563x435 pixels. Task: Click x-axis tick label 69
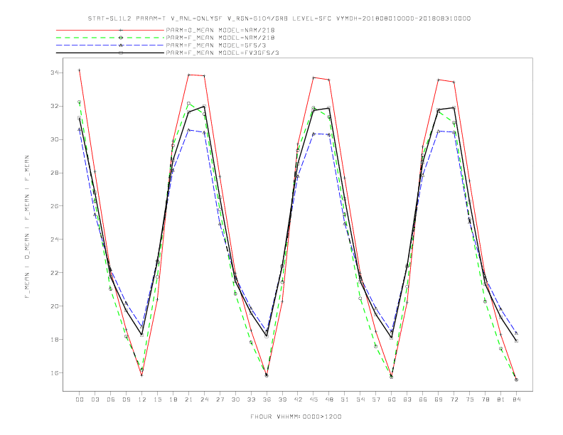(x=439, y=399)
